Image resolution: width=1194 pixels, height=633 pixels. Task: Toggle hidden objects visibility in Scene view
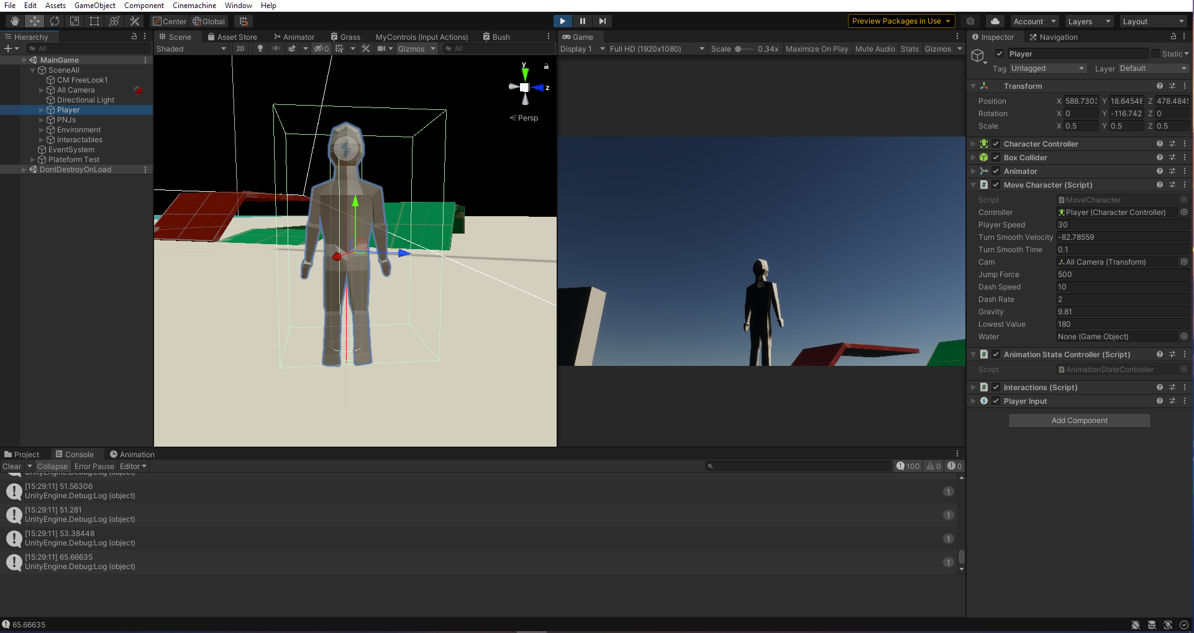click(321, 48)
